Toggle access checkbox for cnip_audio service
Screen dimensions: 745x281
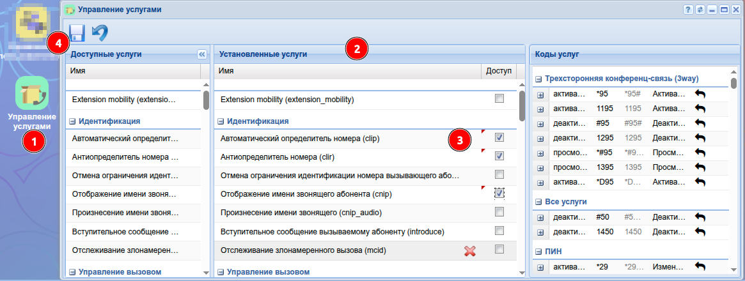coord(499,211)
